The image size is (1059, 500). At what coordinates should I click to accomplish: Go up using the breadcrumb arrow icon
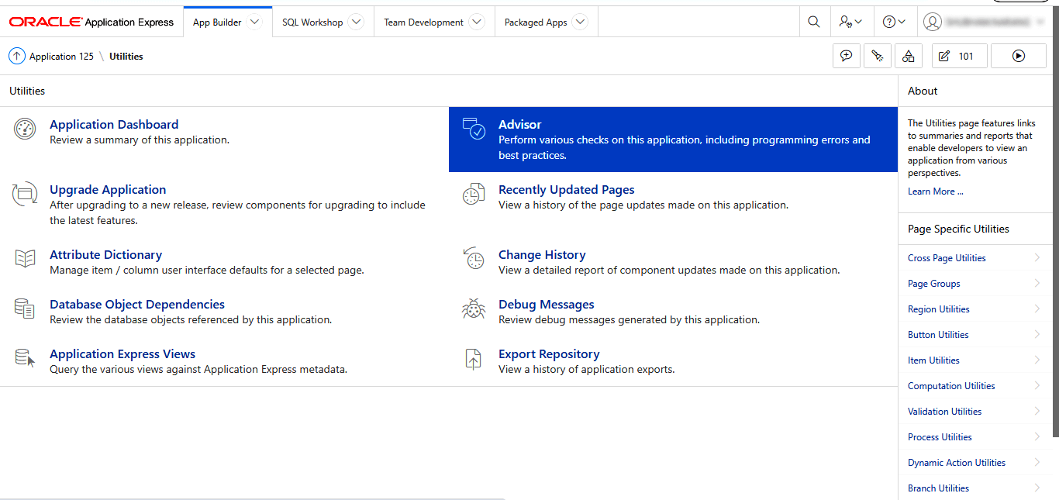pyautogui.click(x=17, y=56)
